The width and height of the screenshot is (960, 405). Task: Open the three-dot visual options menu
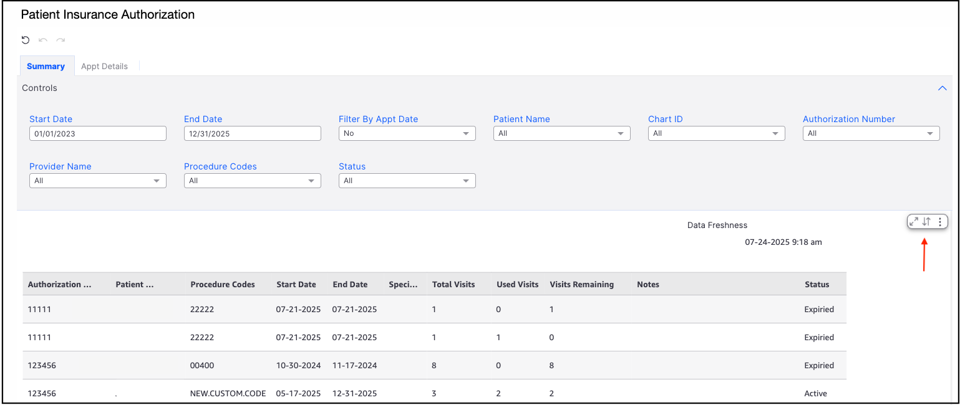click(x=940, y=221)
